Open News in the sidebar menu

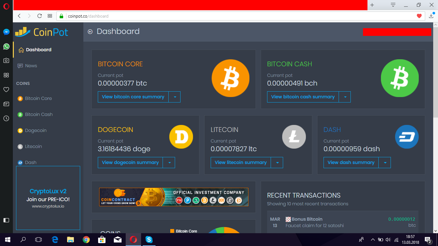(x=48, y=66)
